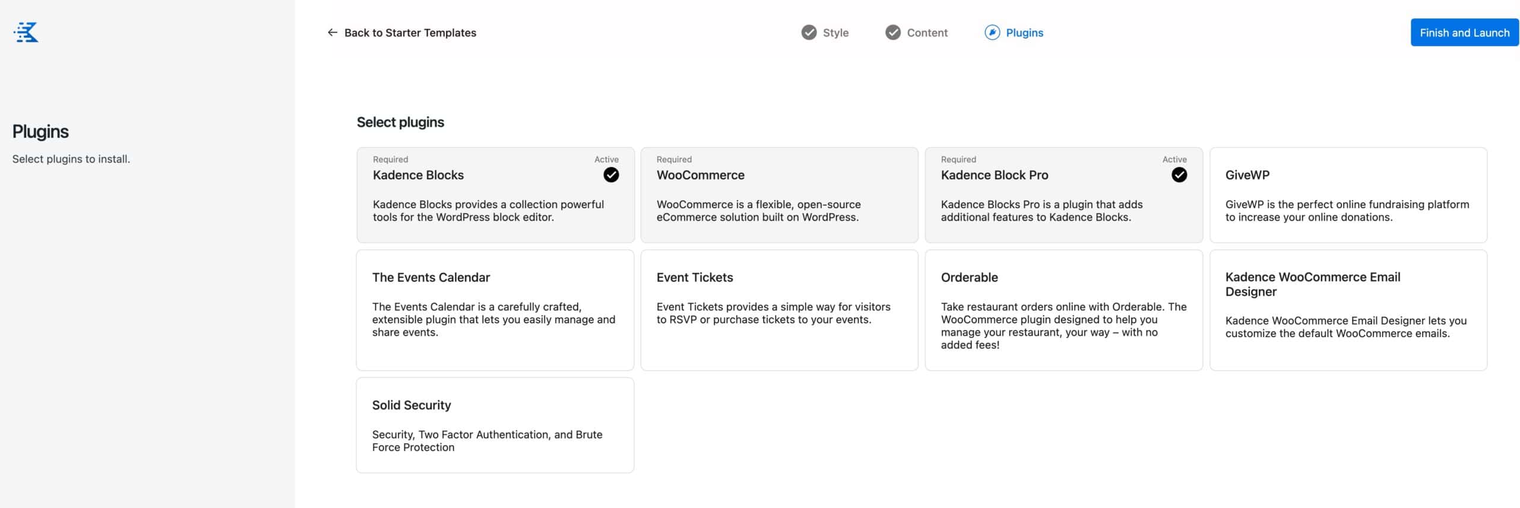Go Back to Starter Templates
Screen dimensions: 1520x508
pos(410,33)
